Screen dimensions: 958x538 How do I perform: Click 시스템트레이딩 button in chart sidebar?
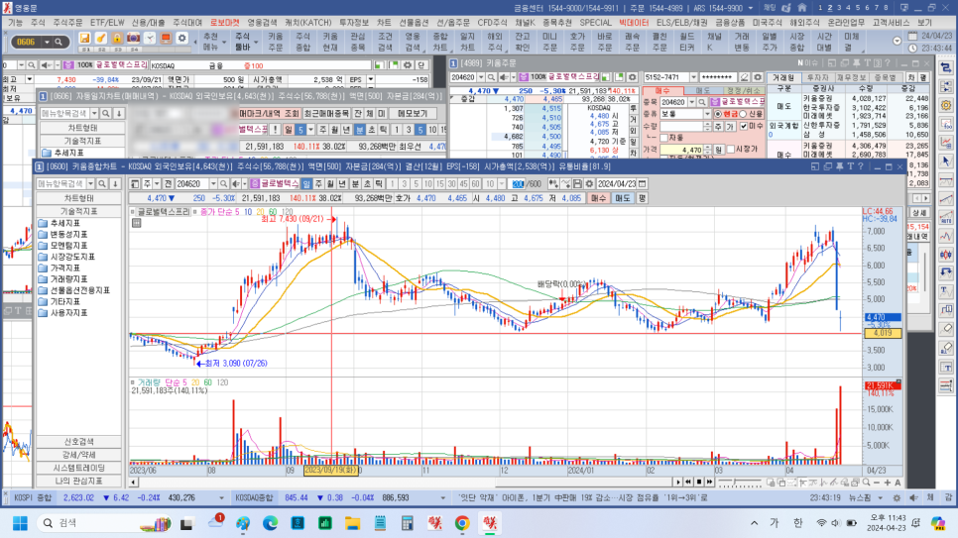pos(78,468)
